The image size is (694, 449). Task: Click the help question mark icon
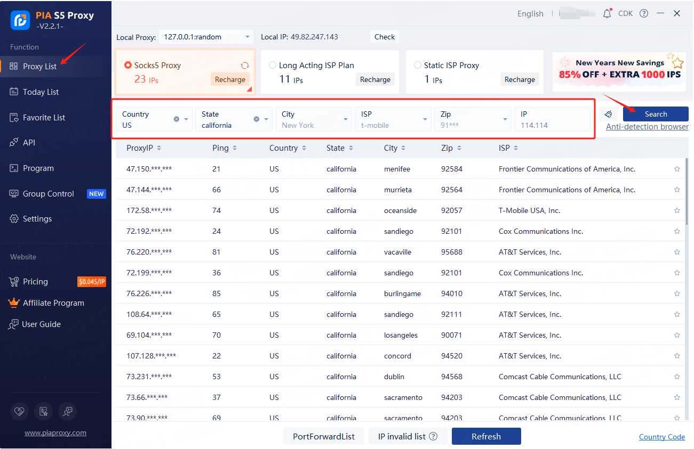coord(644,14)
